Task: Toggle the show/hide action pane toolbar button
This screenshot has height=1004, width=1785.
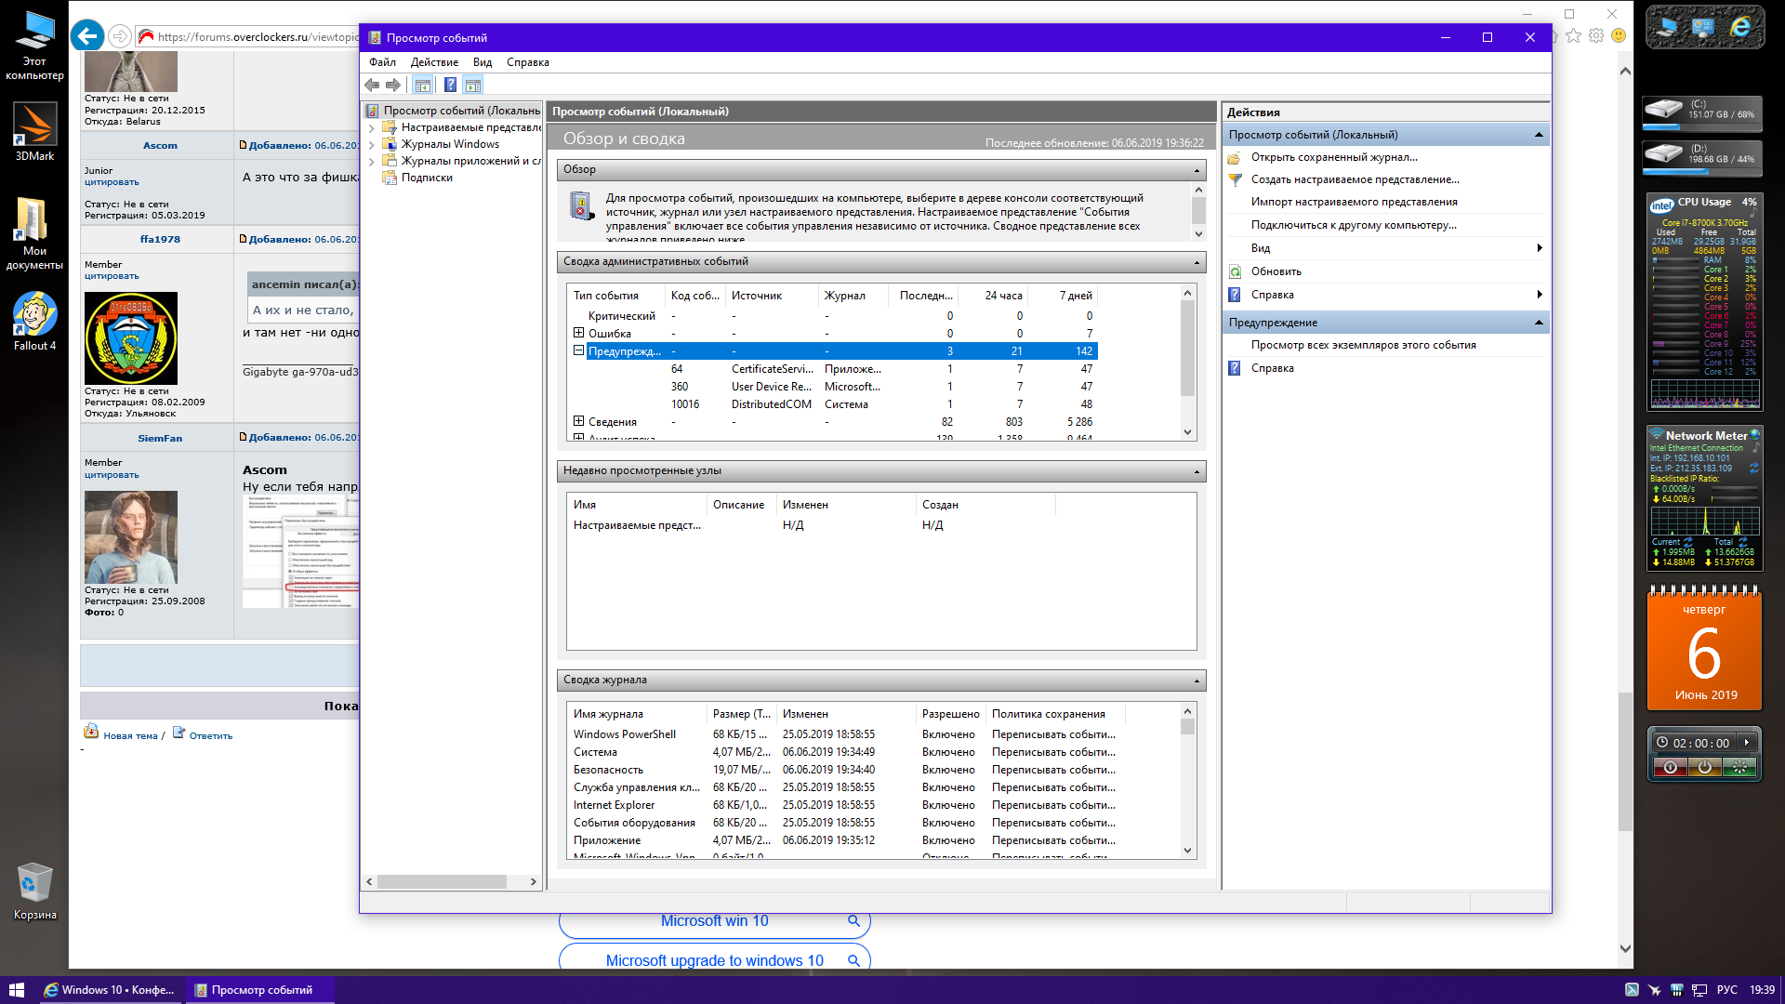Action: pyautogui.click(x=473, y=86)
